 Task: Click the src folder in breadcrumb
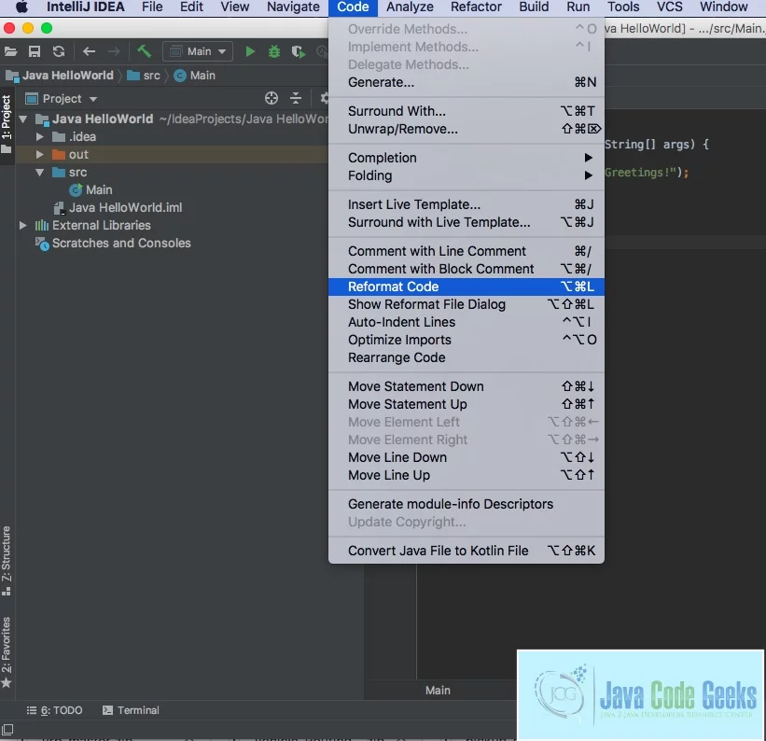click(x=143, y=76)
